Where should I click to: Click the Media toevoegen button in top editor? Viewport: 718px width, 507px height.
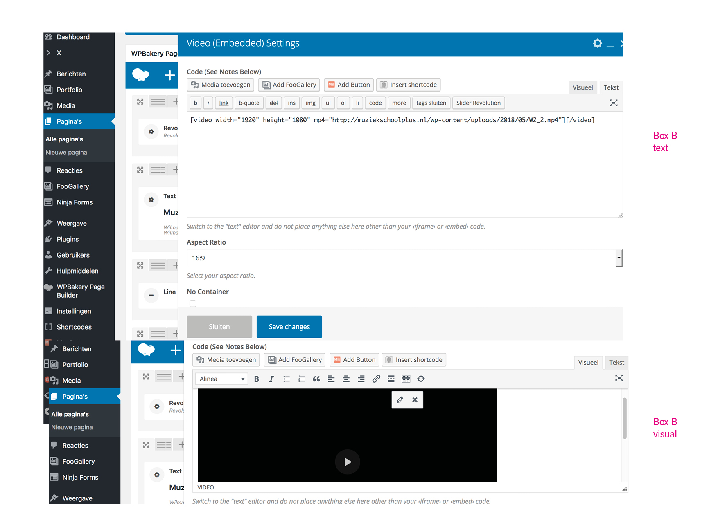[221, 85]
